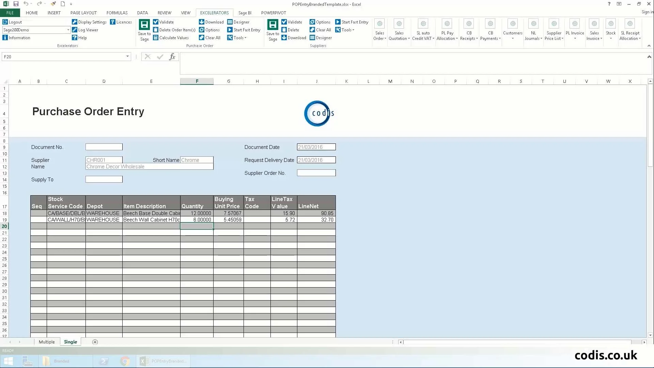The width and height of the screenshot is (654, 368).
Task: Click the Validate icon in Purchase Order group
Action: pos(155,22)
